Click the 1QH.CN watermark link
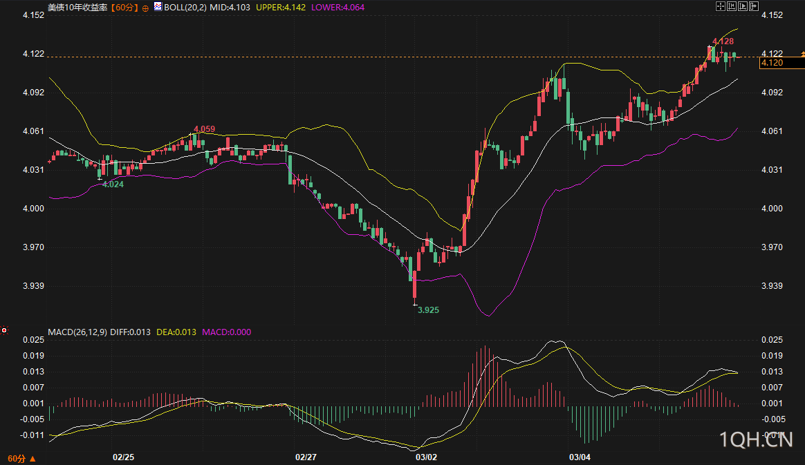The image size is (805, 465). pyautogui.click(x=755, y=439)
